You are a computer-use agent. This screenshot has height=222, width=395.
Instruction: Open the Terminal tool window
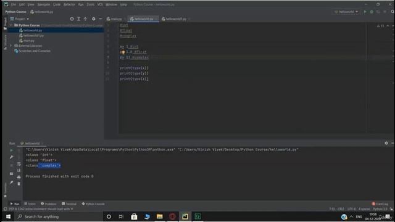(69, 204)
